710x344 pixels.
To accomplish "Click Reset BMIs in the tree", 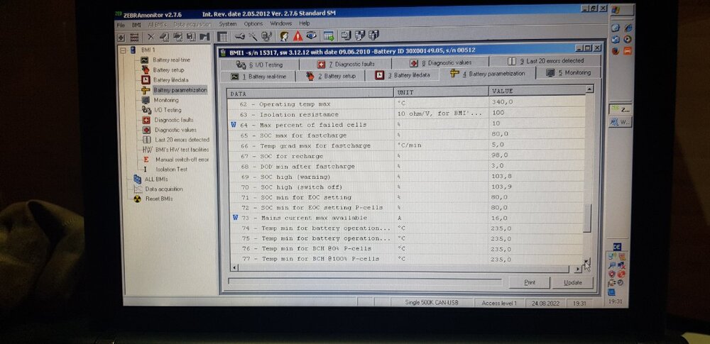I will coord(158,199).
